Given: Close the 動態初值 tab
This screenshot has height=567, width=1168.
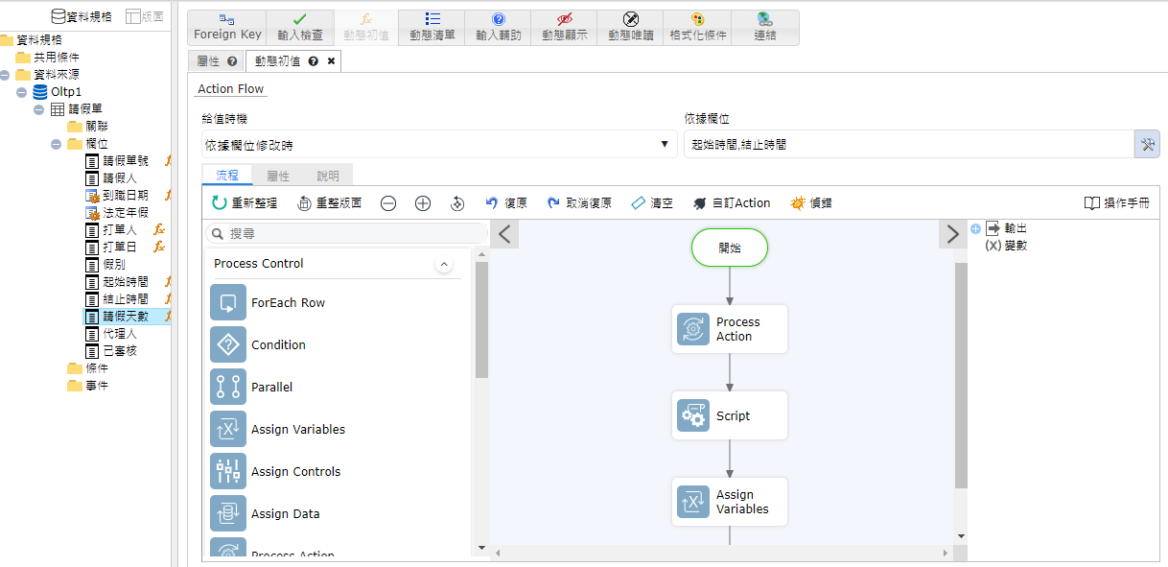Looking at the screenshot, I should [x=331, y=61].
